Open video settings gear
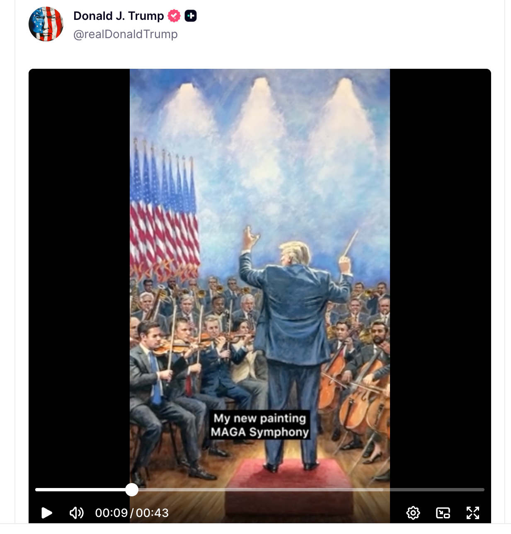This screenshot has height=534, width=511. coord(413,513)
